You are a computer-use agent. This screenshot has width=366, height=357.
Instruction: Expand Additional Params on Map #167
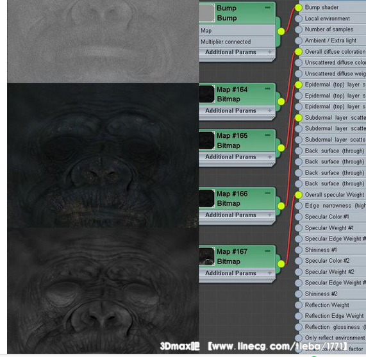coord(270,273)
